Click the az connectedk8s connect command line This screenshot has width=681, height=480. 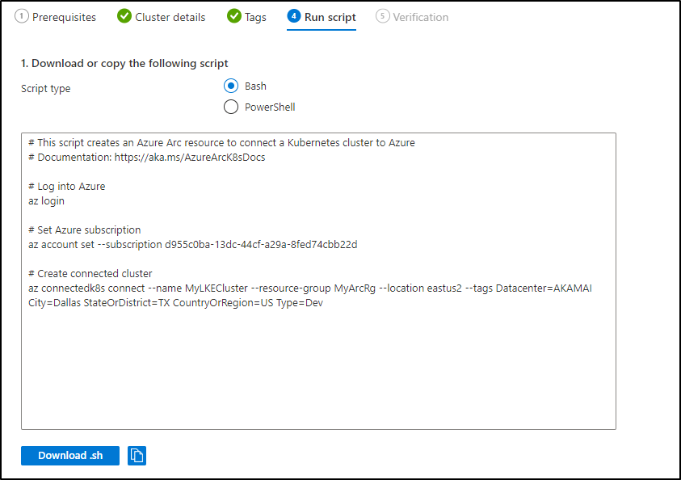tap(310, 296)
